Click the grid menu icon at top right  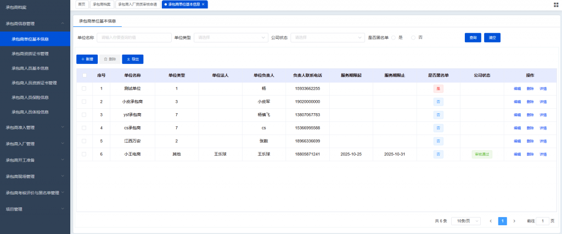tap(556, 4)
